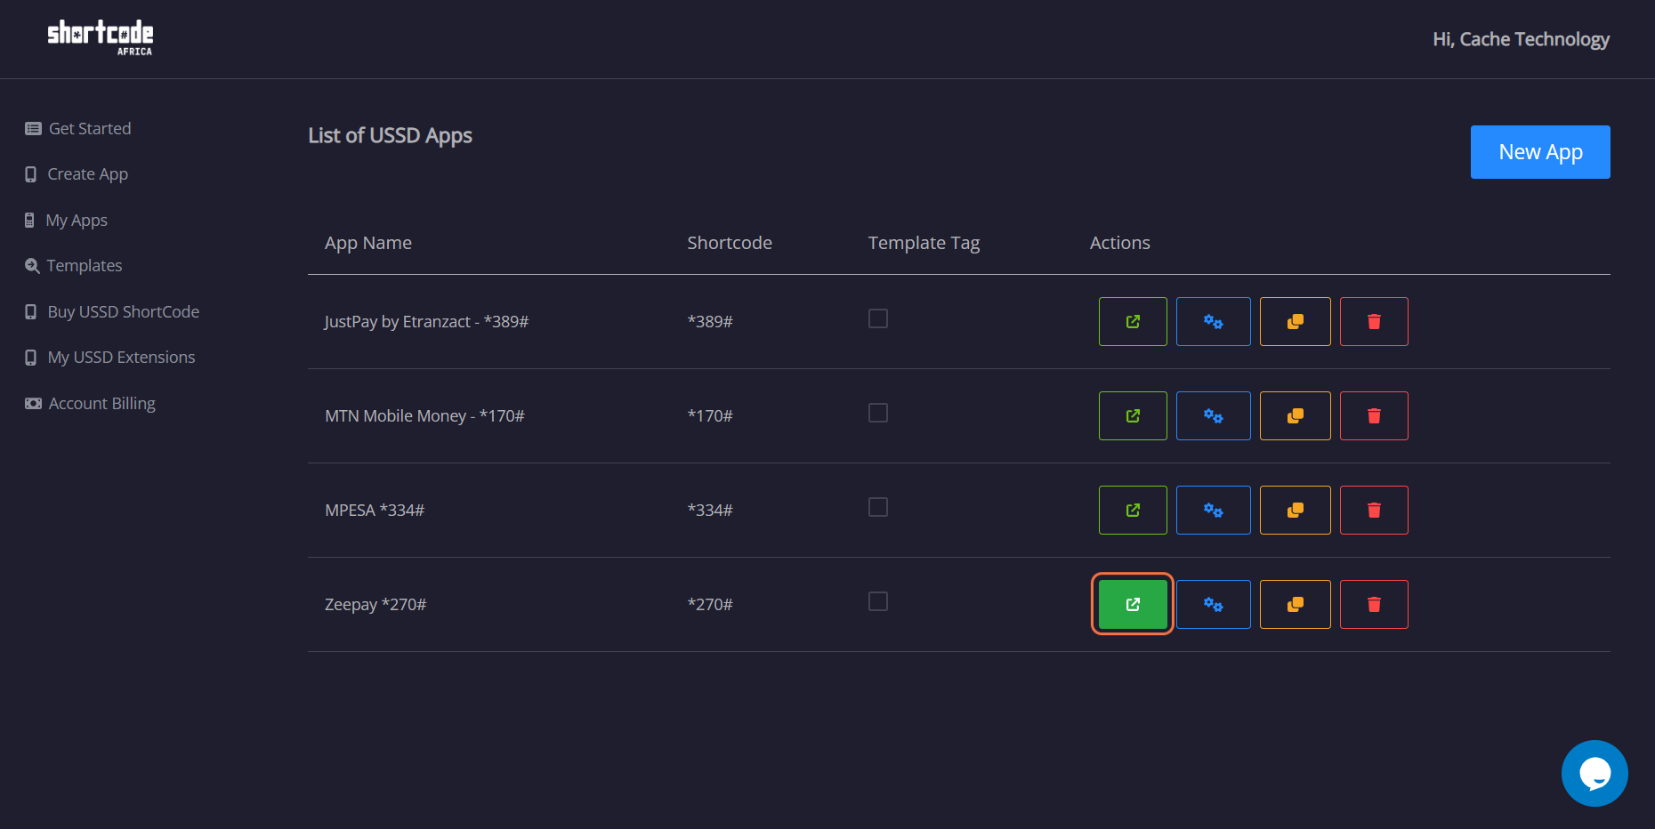Open My Apps in sidebar

(x=66, y=220)
